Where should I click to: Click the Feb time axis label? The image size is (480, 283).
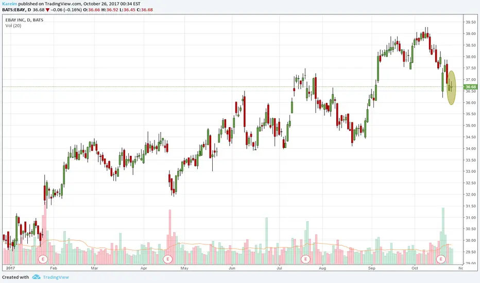click(54, 268)
